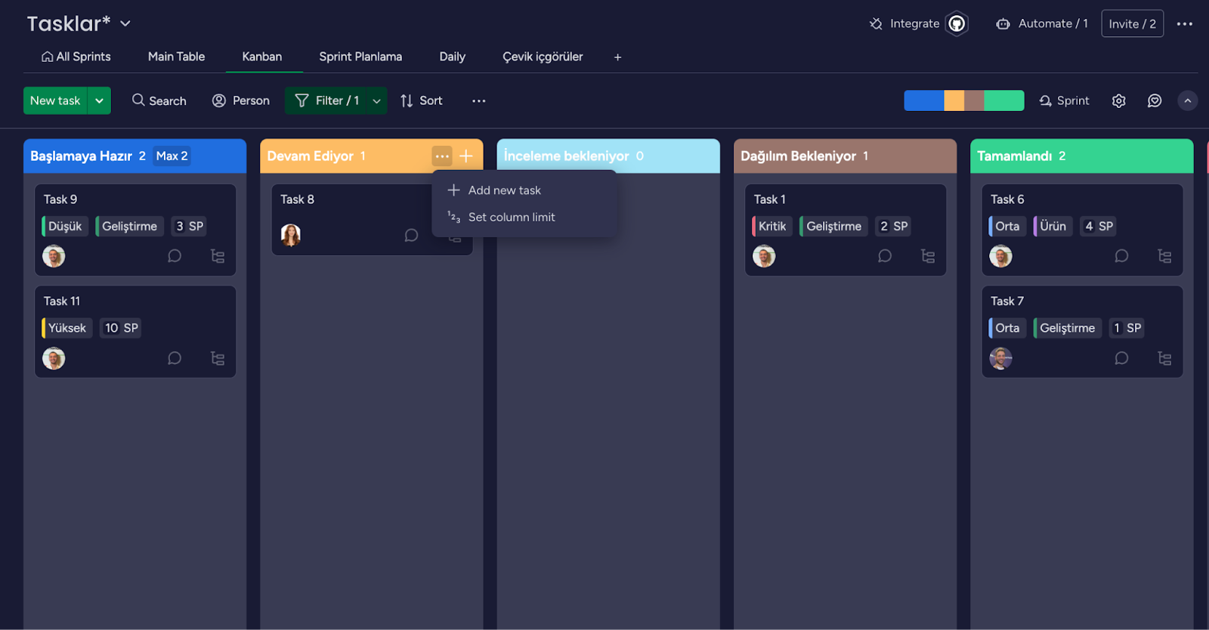1209x630 pixels.
Task: Open the board options three-dot menu at top right
Action: click(x=1185, y=24)
